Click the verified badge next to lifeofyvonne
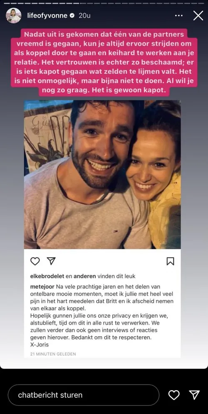208x414 pixels. tap(72, 16)
